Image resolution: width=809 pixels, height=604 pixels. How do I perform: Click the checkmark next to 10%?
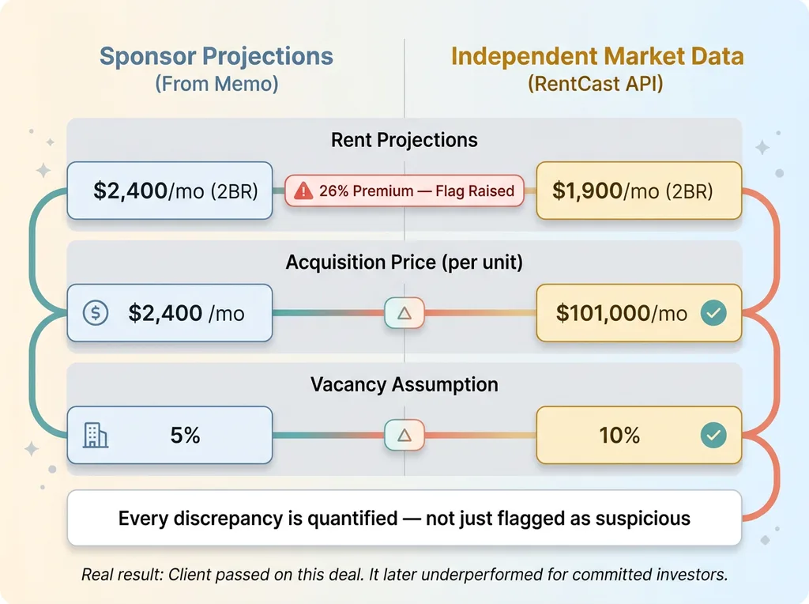point(714,435)
